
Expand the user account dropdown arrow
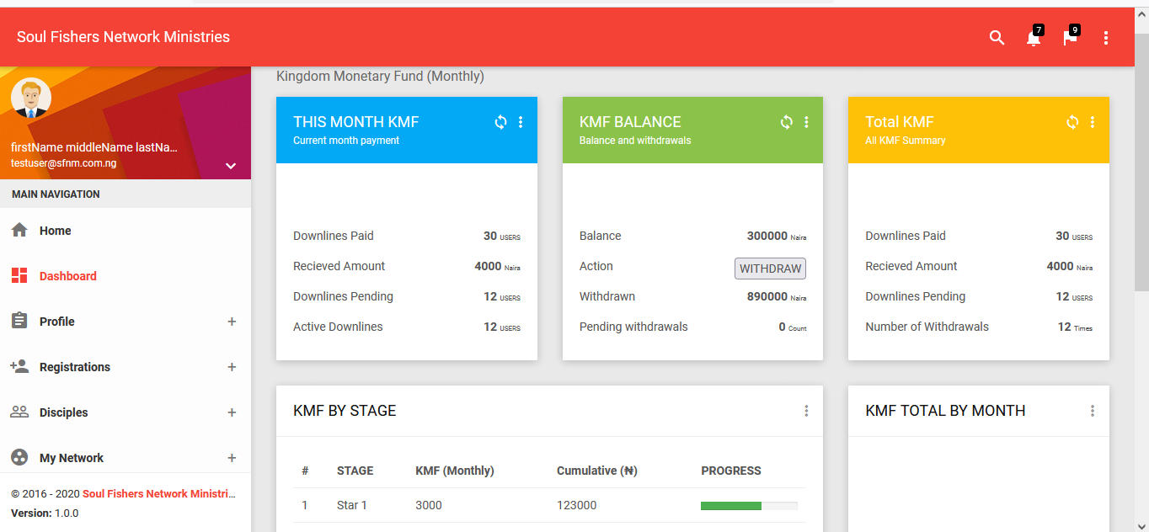tap(231, 166)
